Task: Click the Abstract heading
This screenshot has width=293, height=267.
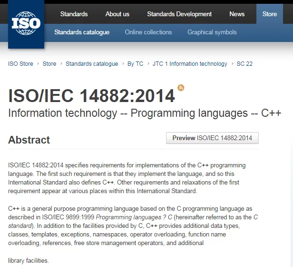Action: pos(29,140)
